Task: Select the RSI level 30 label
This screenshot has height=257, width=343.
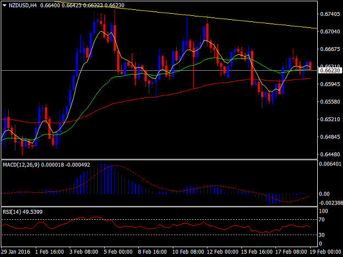Action: (322, 235)
